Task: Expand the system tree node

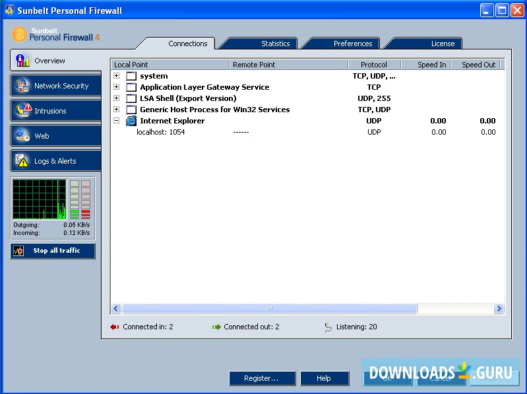Action: click(116, 76)
